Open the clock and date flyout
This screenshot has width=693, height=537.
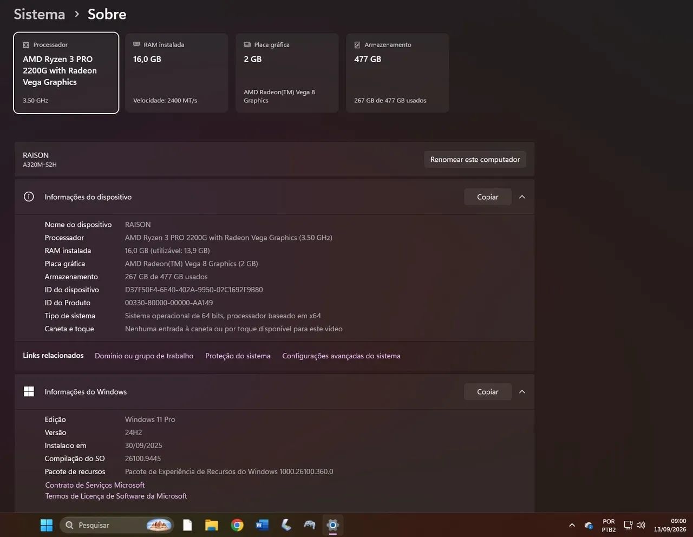click(670, 525)
